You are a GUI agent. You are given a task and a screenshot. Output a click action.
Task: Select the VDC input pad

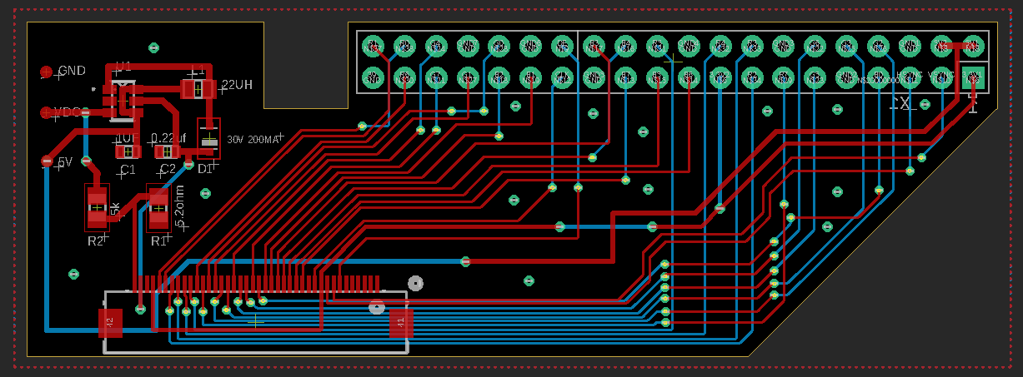coord(46,112)
